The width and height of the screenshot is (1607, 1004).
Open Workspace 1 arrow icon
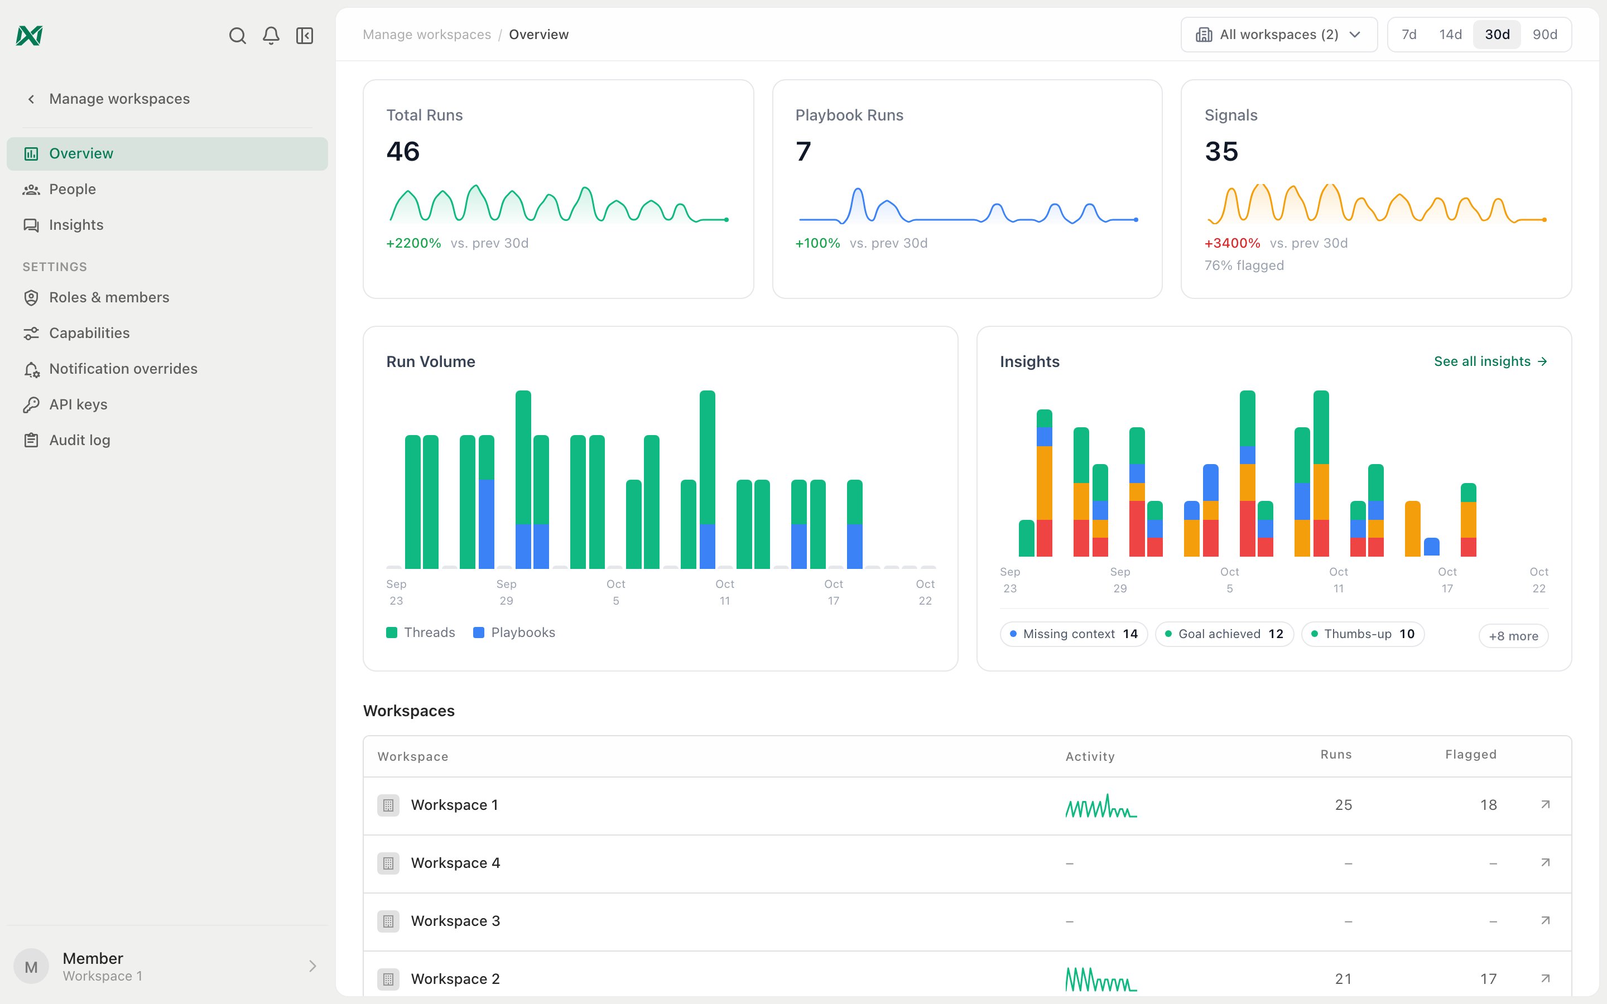point(1545,805)
